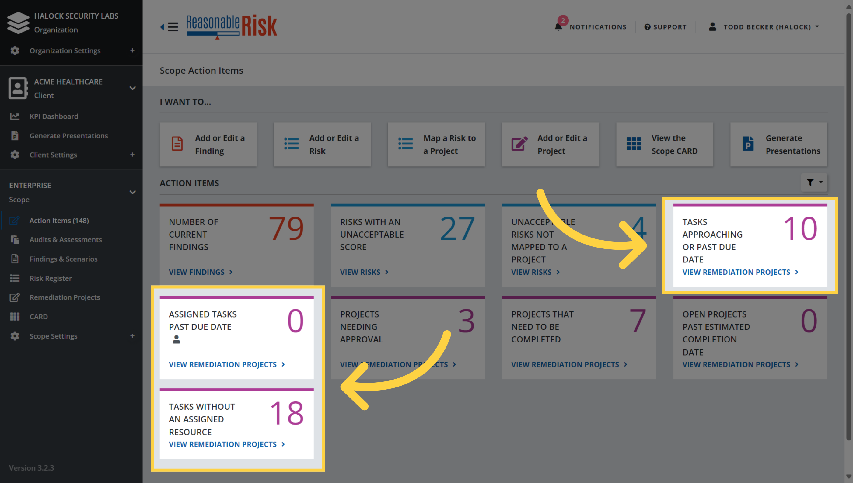Image resolution: width=853 pixels, height=483 pixels.
Task: Click the Action Items edit icon
Action: 15,221
